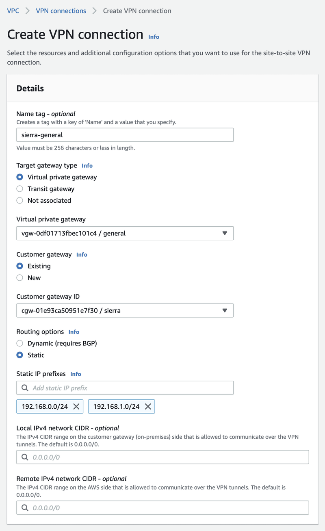Go to VPC breadcrumb link
Viewport: 325px width, 531px height.
click(x=13, y=11)
